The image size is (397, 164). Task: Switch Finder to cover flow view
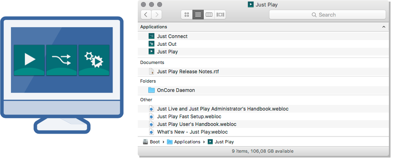(x=220, y=15)
